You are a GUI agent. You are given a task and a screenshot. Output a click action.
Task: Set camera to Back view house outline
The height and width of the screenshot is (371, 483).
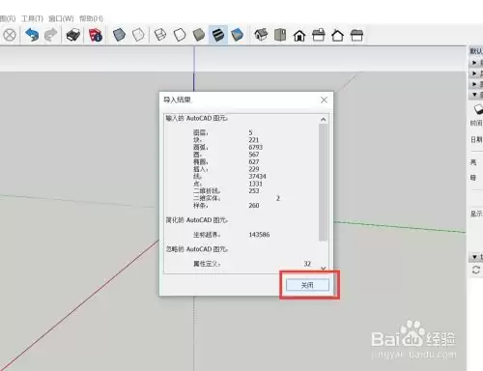[x=337, y=35]
